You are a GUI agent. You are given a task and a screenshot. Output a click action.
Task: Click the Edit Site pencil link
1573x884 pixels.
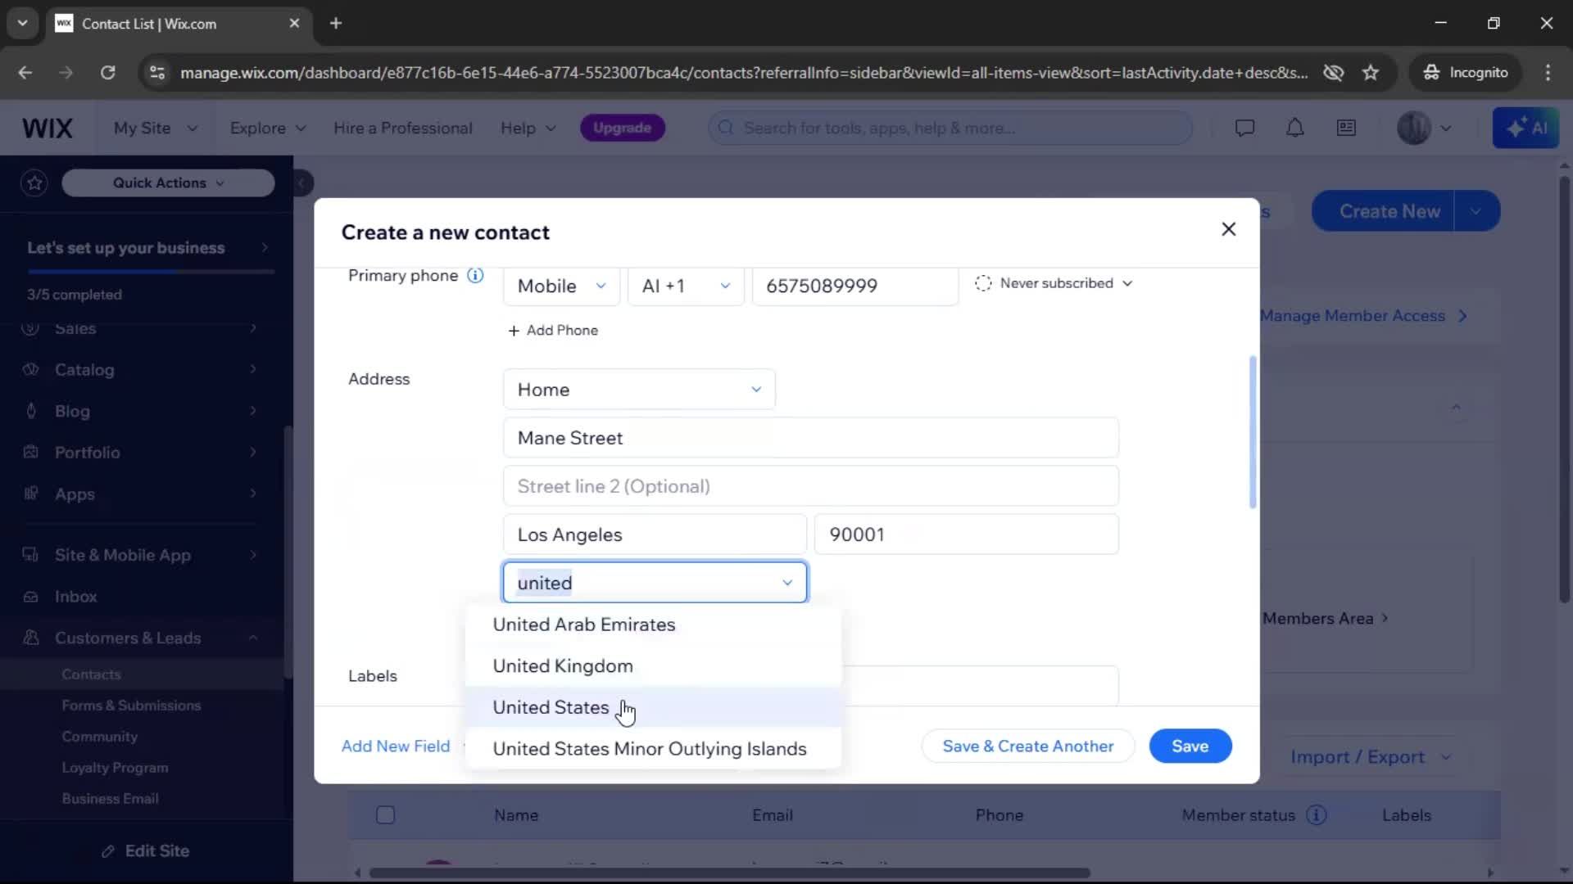click(146, 851)
